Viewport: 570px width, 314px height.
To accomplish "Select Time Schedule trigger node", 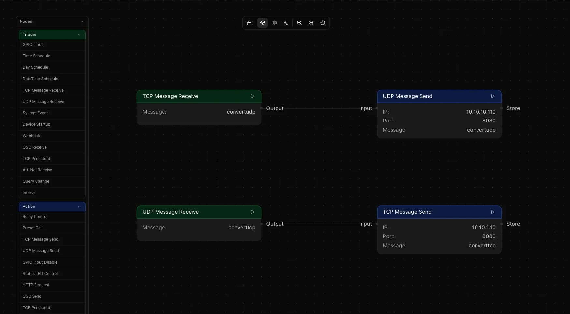I will pos(52,56).
